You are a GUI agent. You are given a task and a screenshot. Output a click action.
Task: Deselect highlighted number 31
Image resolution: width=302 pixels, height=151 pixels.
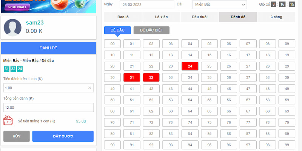pyautogui.click(x=132, y=78)
